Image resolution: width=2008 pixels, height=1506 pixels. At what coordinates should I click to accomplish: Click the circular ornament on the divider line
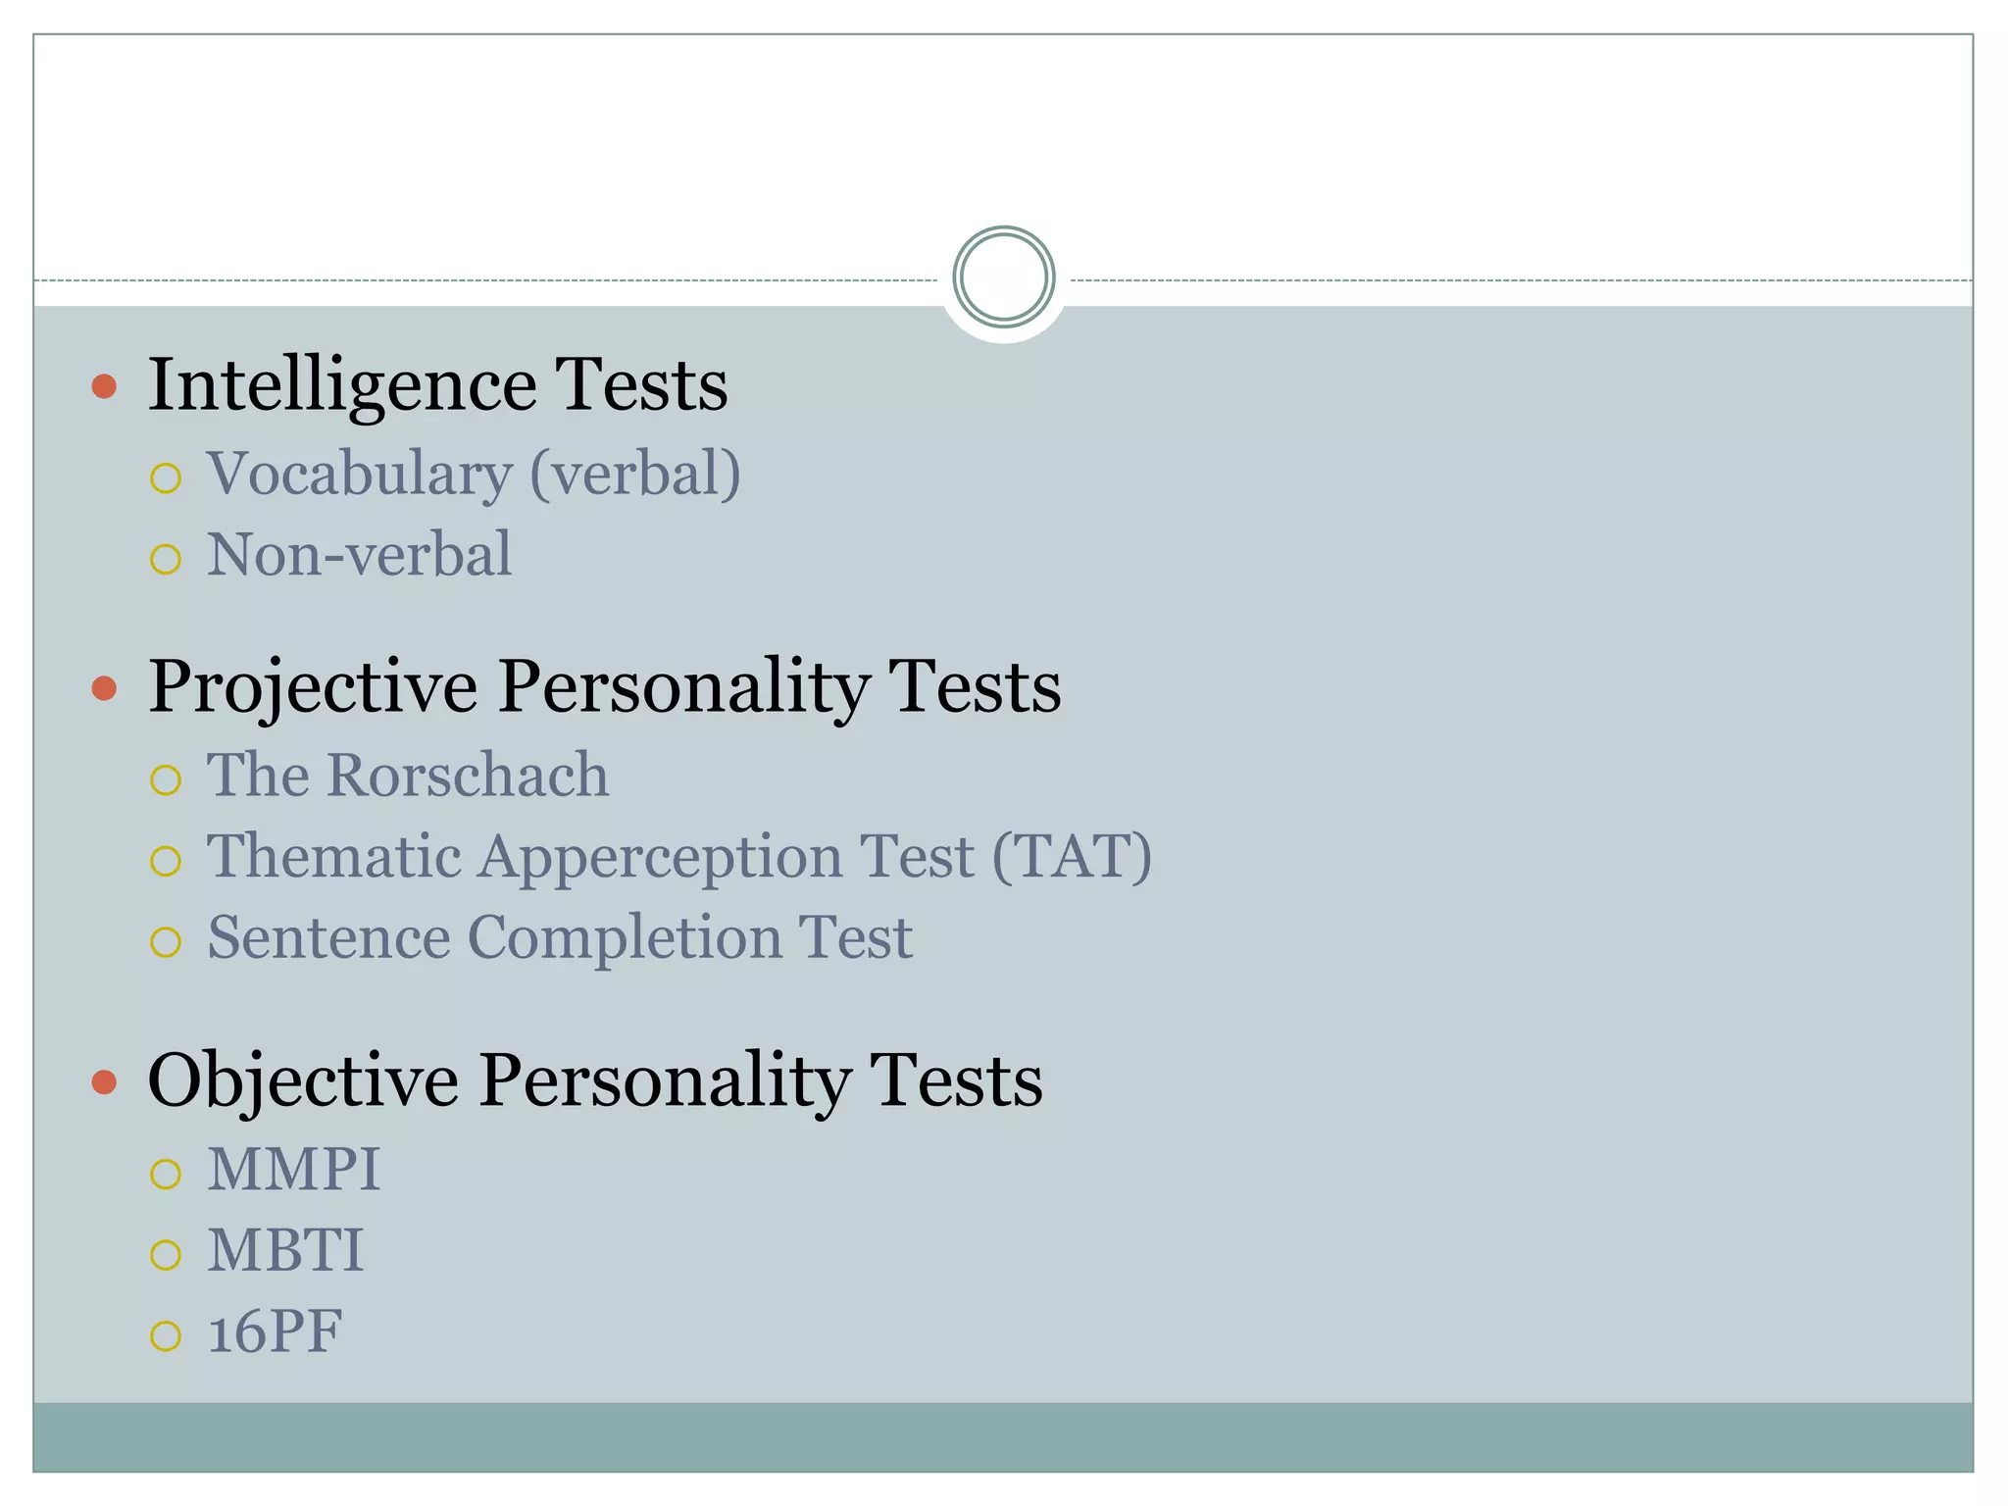point(1003,277)
